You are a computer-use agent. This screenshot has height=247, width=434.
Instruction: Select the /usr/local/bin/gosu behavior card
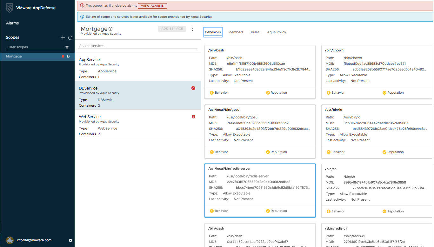(260, 131)
